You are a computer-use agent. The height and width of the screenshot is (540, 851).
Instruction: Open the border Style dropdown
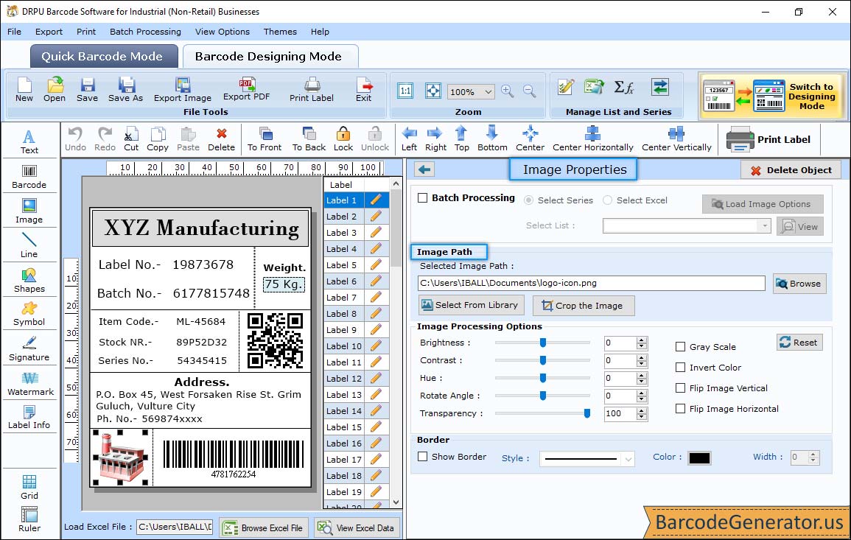628,459
